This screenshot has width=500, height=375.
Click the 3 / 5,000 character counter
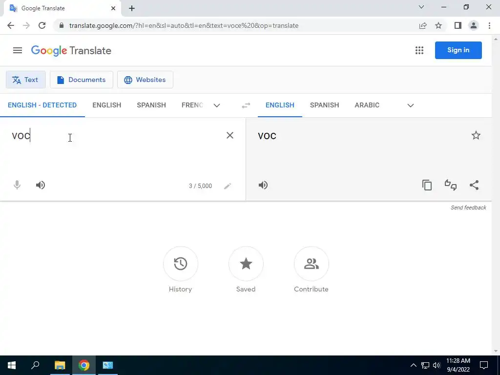point(200,186)
